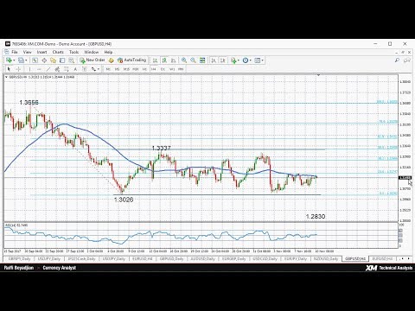Click the New Order button
Screen dimensions: 415x311
(x=93, y=60)
